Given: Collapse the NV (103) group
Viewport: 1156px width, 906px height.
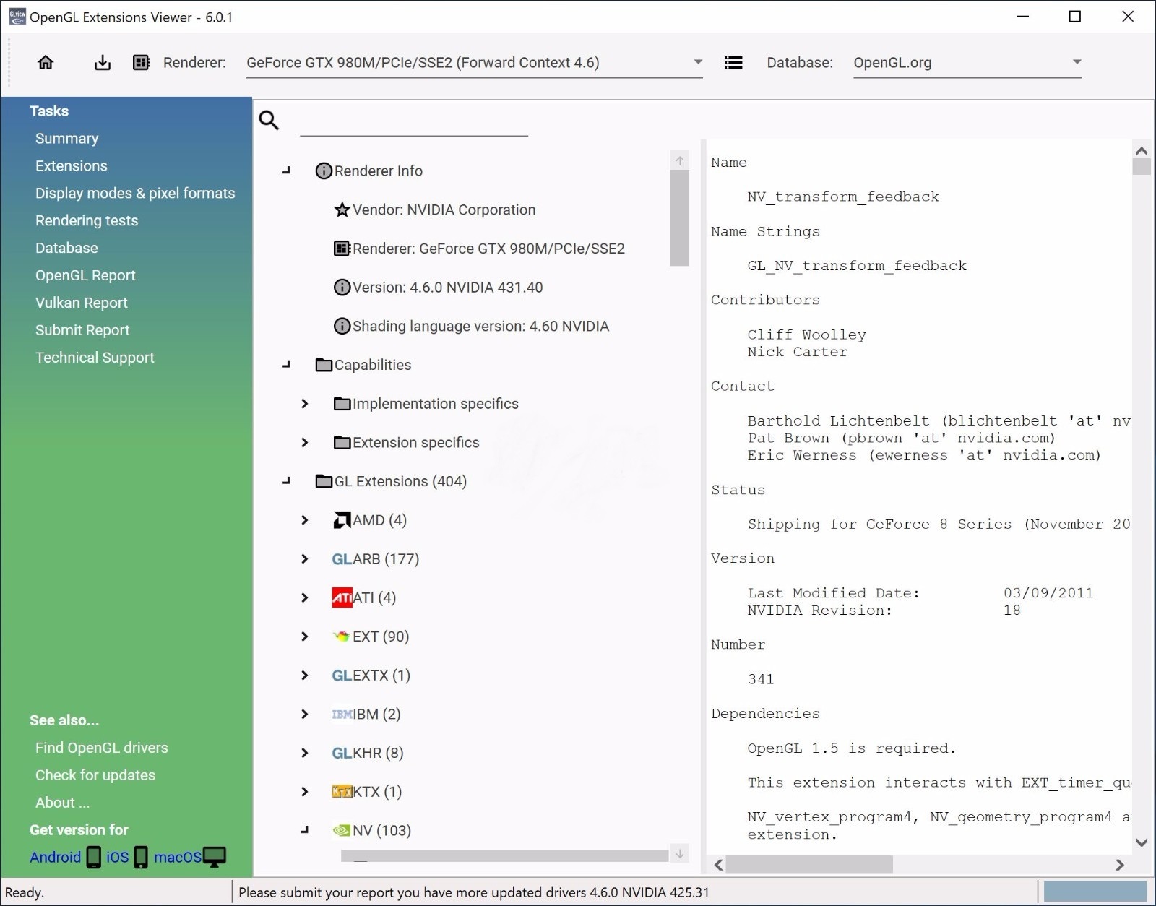Looking at the screenshot, I should (x=305, y=831).
